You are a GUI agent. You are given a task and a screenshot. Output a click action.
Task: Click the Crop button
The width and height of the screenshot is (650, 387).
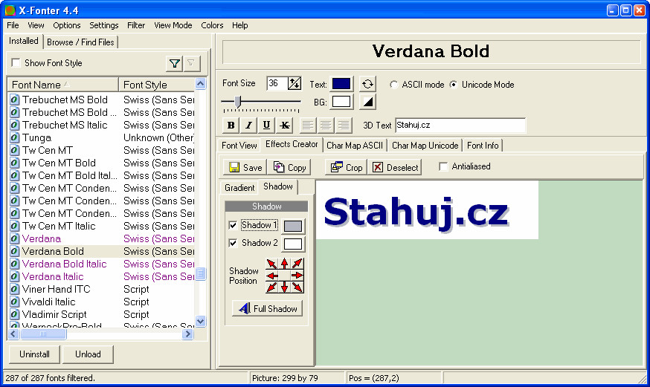click(346, 167)
